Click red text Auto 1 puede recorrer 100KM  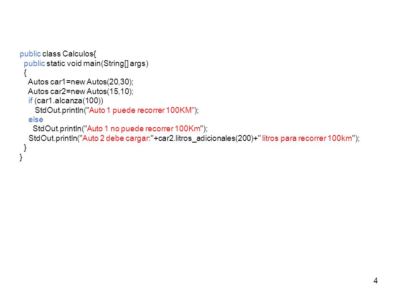[140, 110]
